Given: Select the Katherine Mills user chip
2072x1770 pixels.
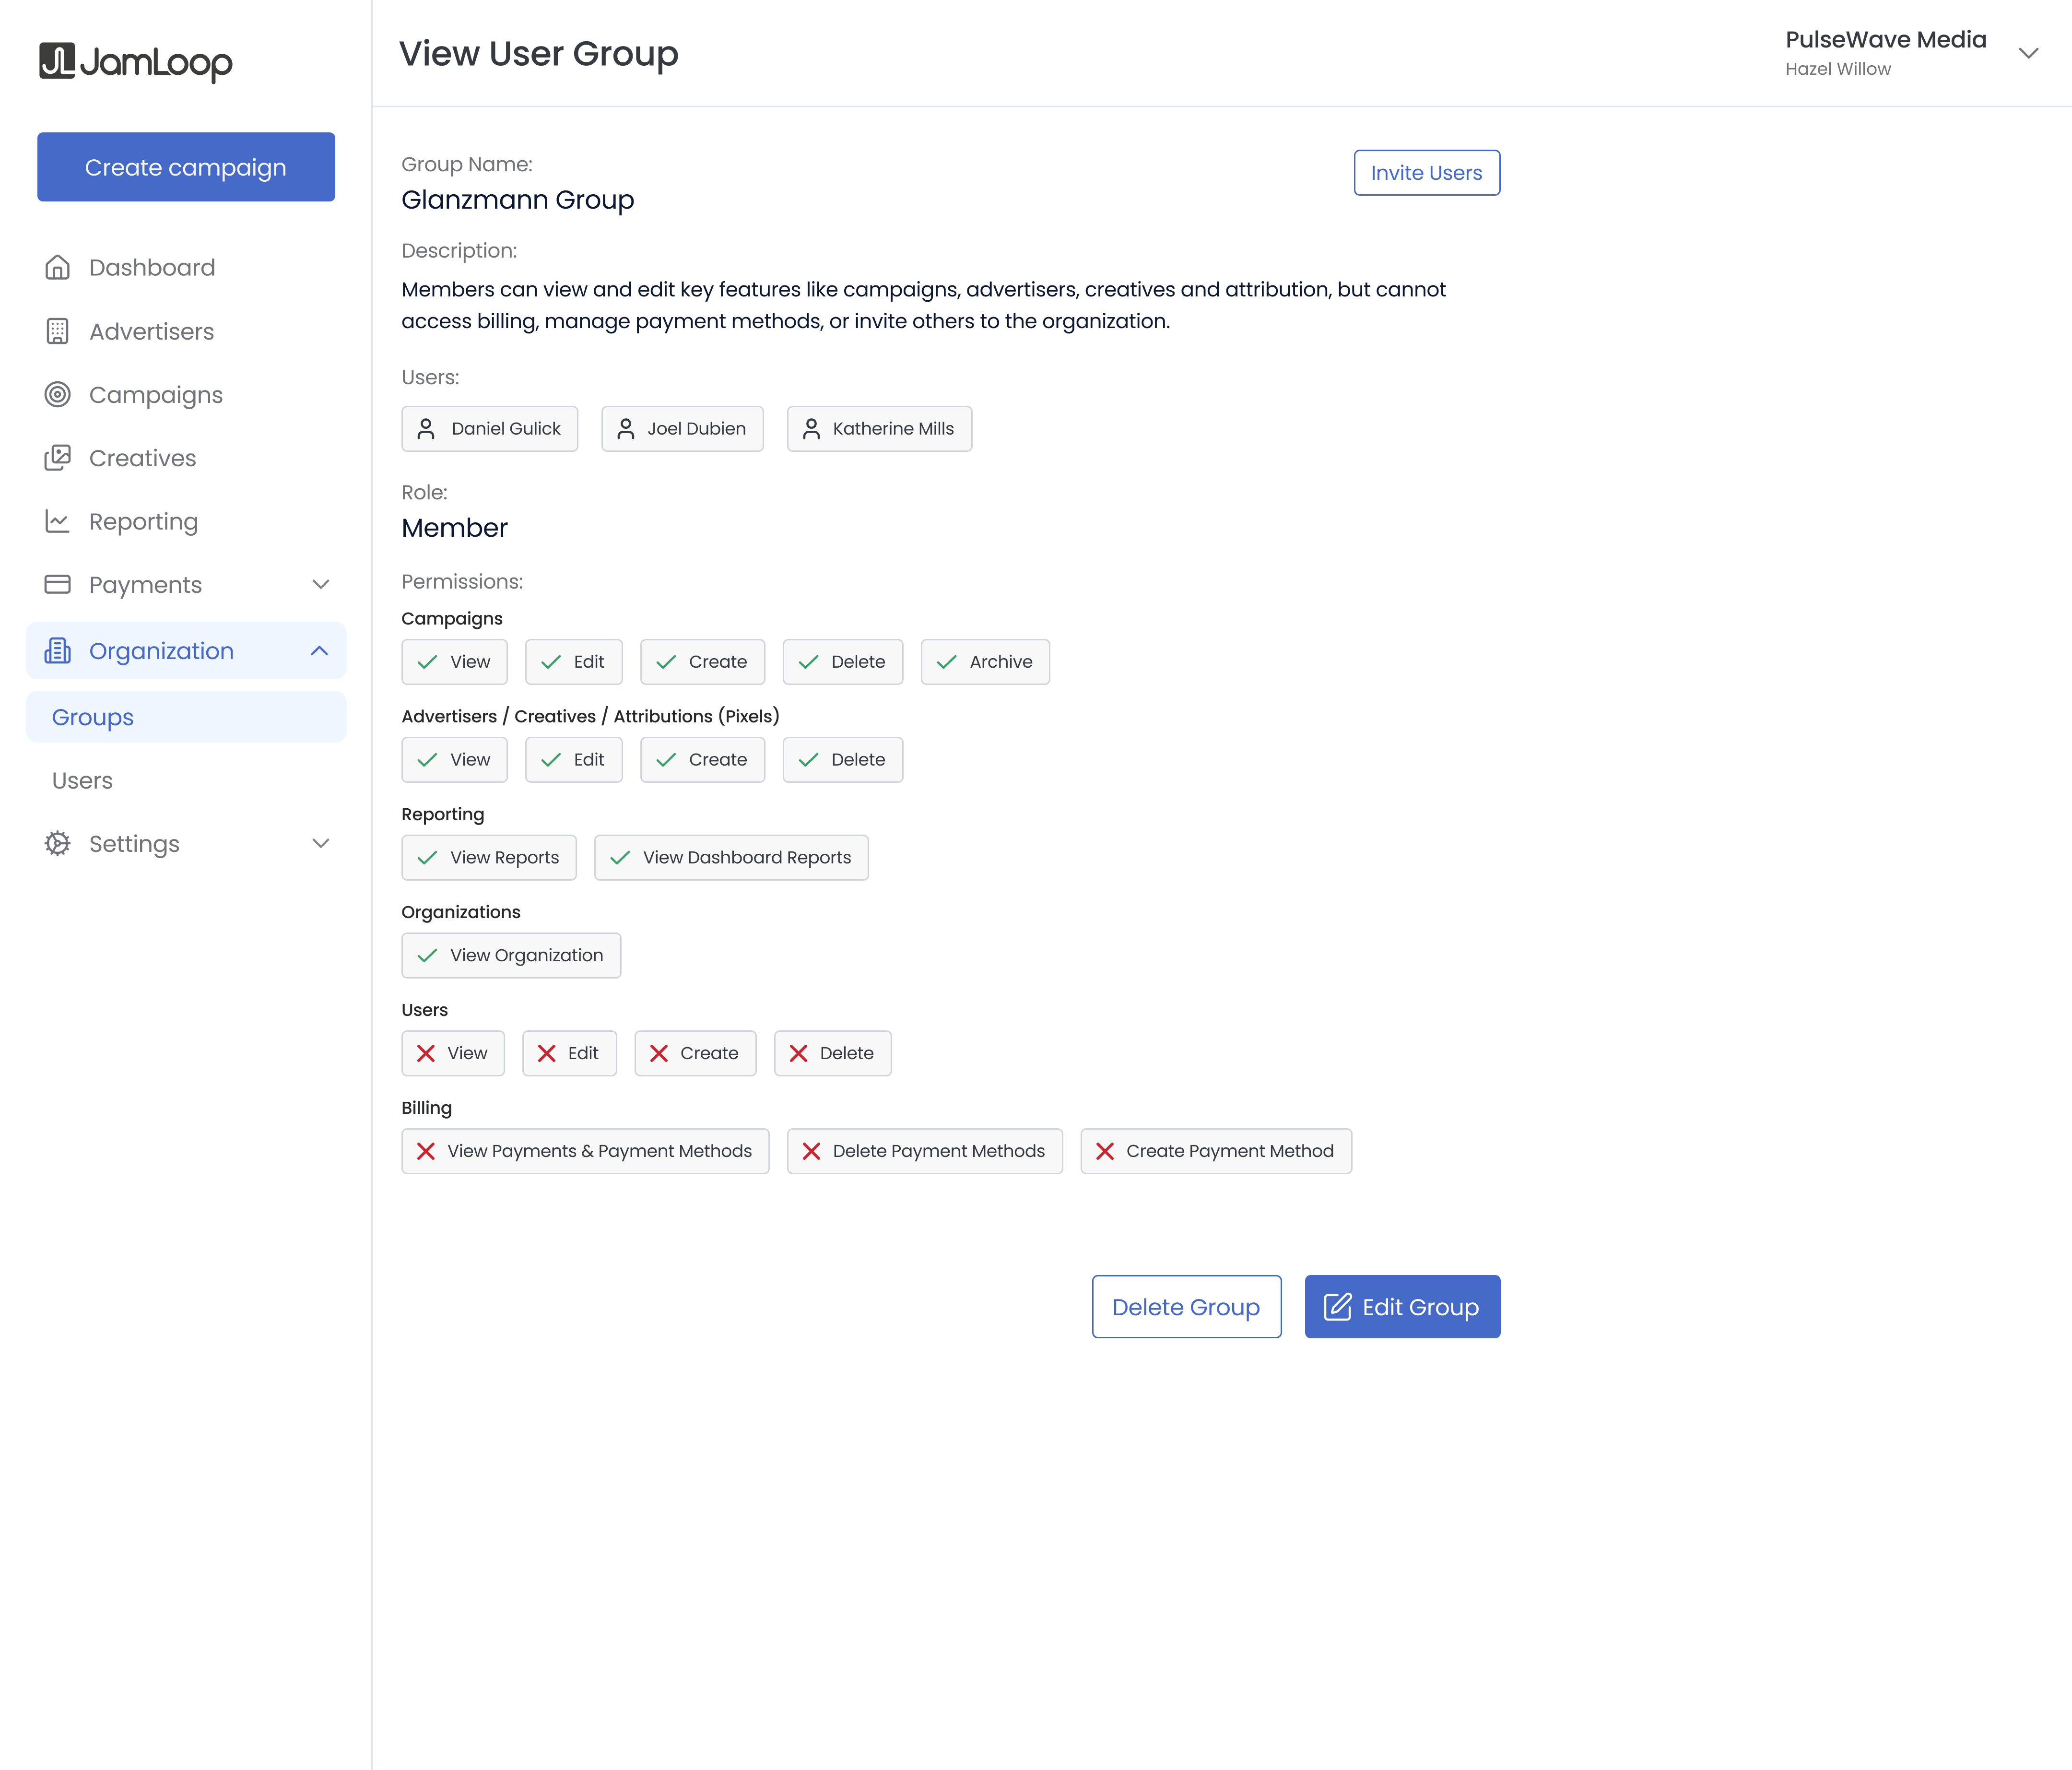Looking at the screenshot, I should pyautogui.click(x=878, y=429).
